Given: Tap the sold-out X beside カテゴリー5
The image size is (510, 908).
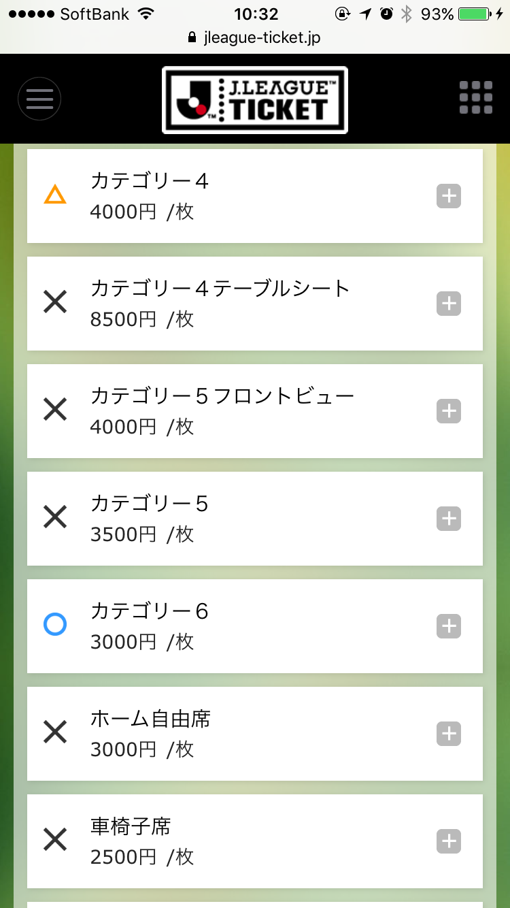Looking at the screenshot, I should [55, 517].
